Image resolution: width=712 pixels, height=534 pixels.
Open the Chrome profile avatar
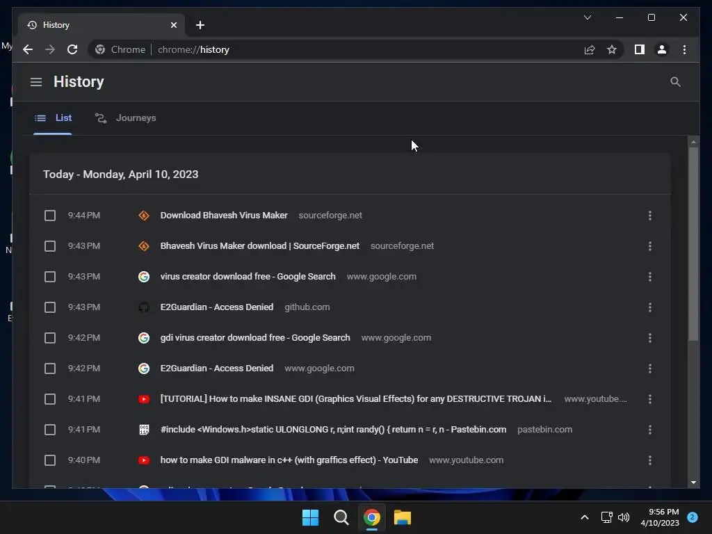(662, 49)
